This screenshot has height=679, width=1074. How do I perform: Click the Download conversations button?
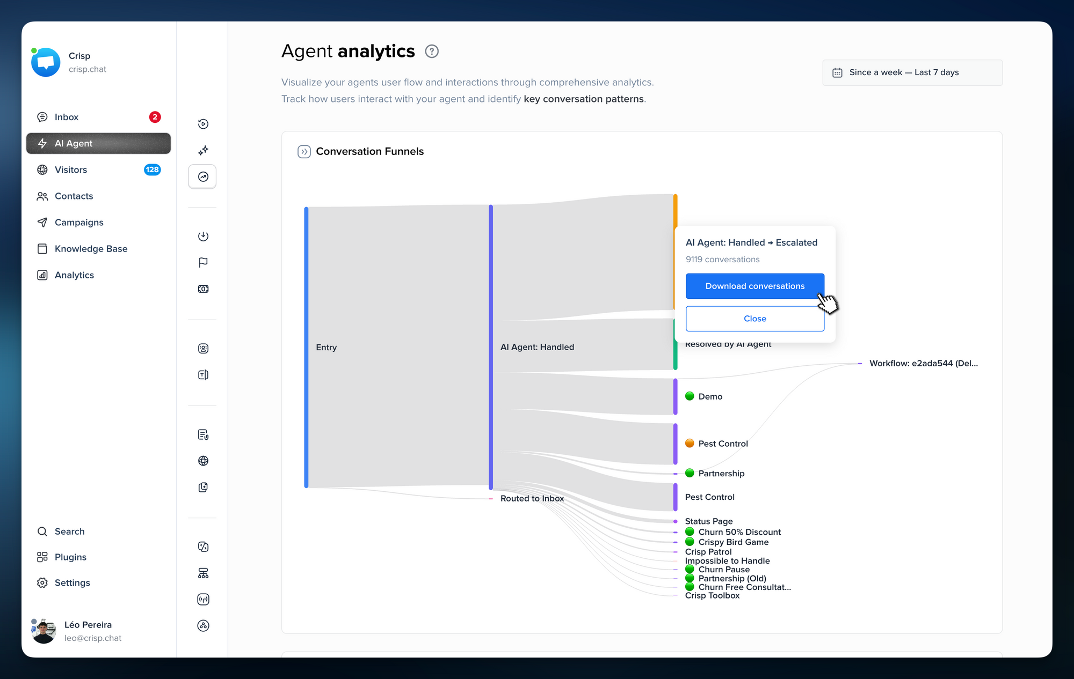754,286
